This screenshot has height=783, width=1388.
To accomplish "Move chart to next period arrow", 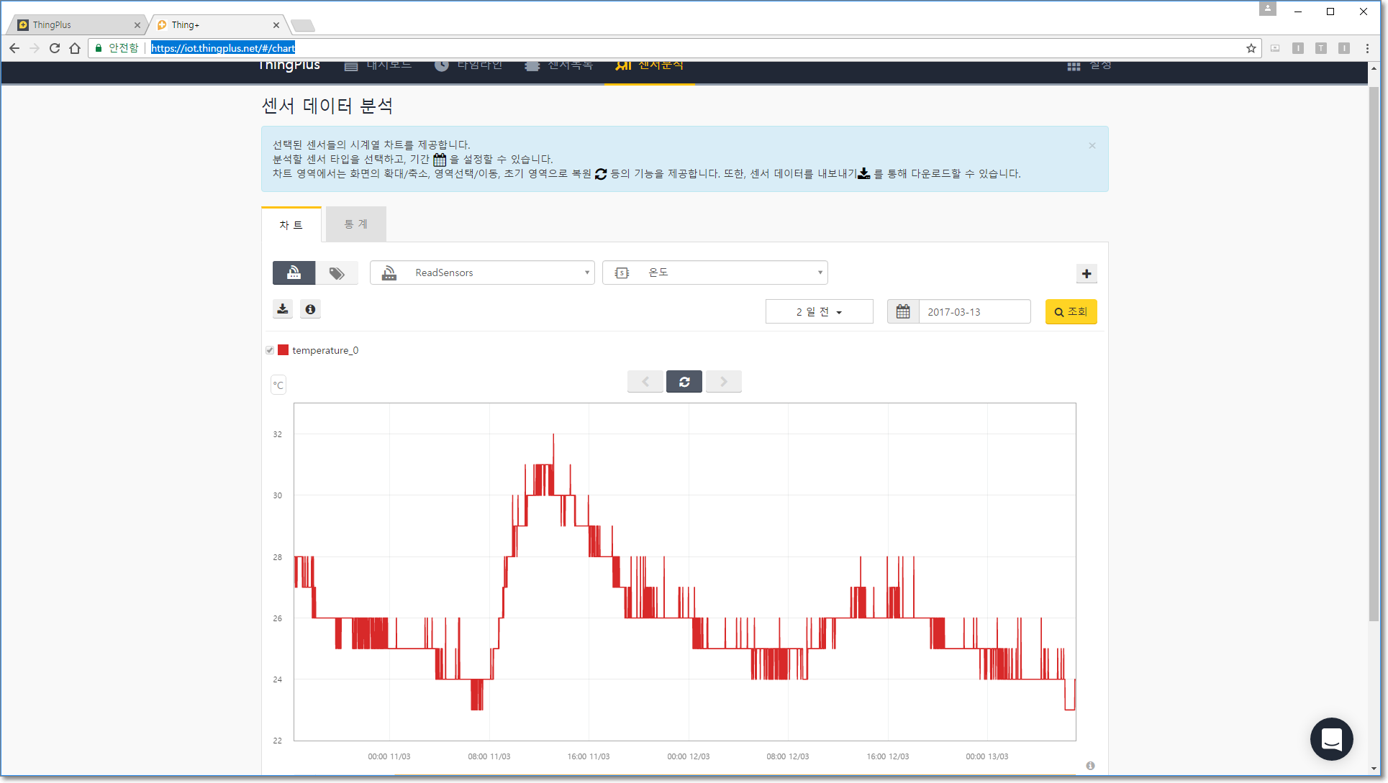I will [723, 382].
